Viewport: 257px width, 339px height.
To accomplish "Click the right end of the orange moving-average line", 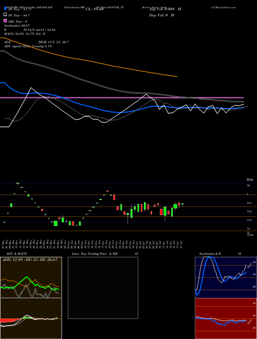I will point(177,77).
